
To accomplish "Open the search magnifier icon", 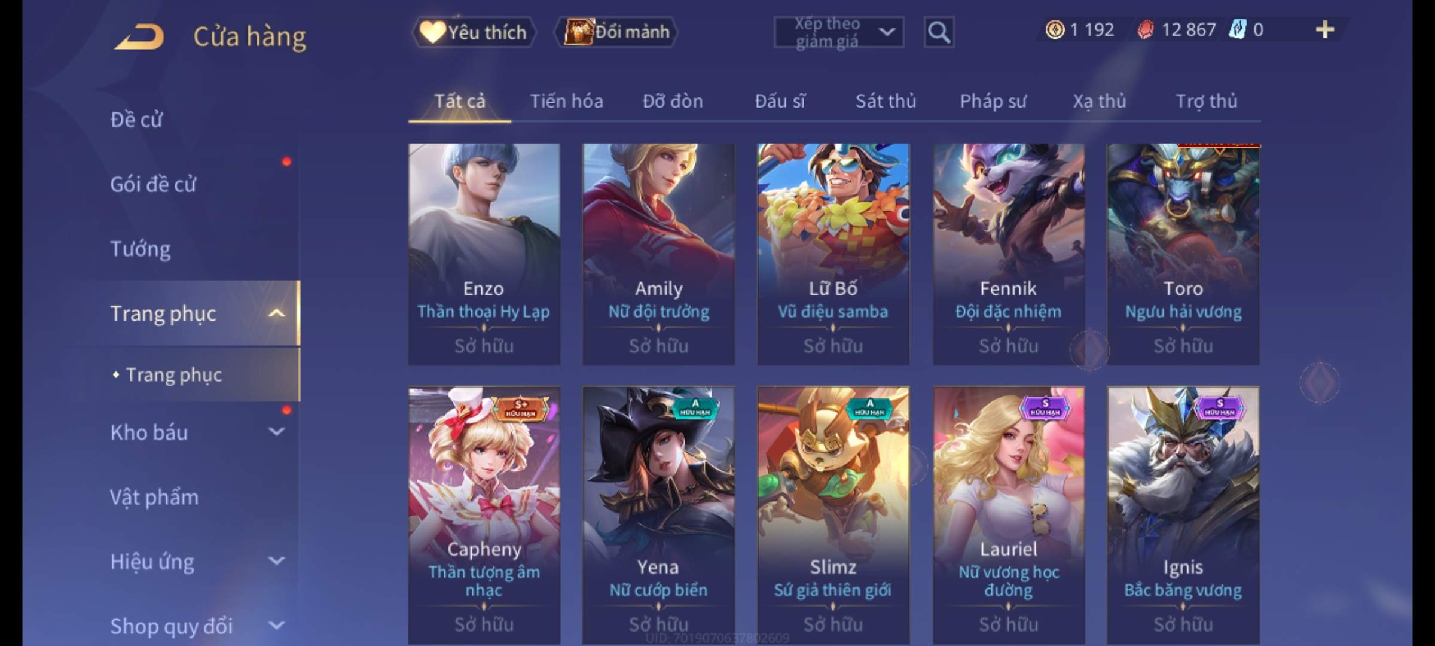I will [939, 32].
